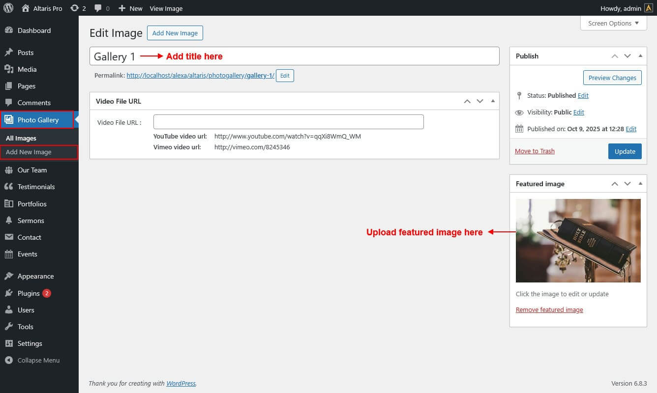Move the Publish panel down

(627, 56)
